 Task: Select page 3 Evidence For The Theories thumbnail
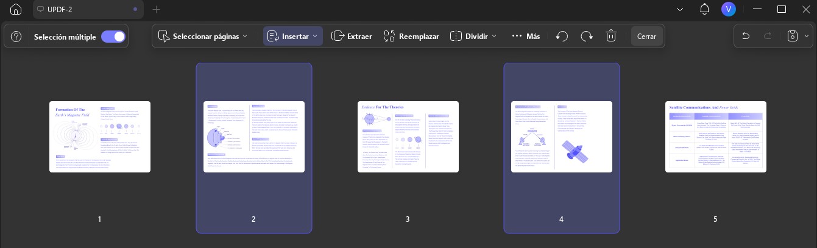click(408, 136)
